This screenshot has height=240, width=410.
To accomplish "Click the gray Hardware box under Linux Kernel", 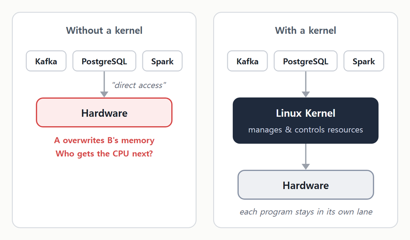I will click(x=305, y=185).
